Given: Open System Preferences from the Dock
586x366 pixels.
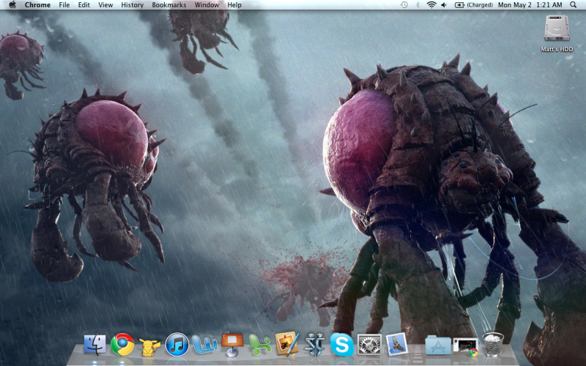Looking at the screenshot, I should [x=369, y=344].
